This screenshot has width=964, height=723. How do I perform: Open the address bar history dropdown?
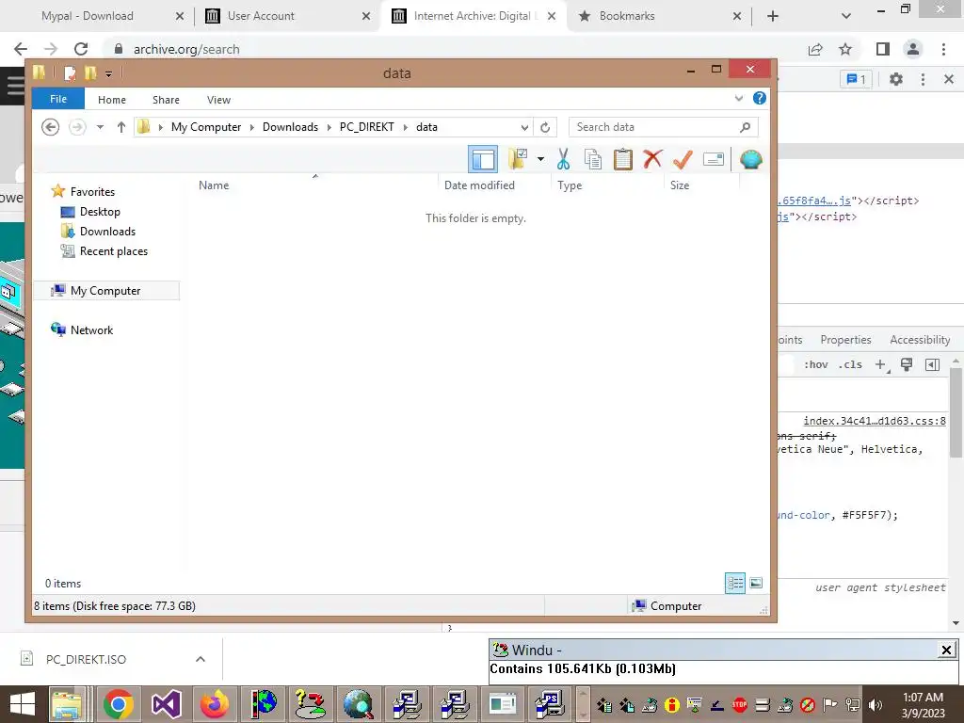tap(524, 127)
